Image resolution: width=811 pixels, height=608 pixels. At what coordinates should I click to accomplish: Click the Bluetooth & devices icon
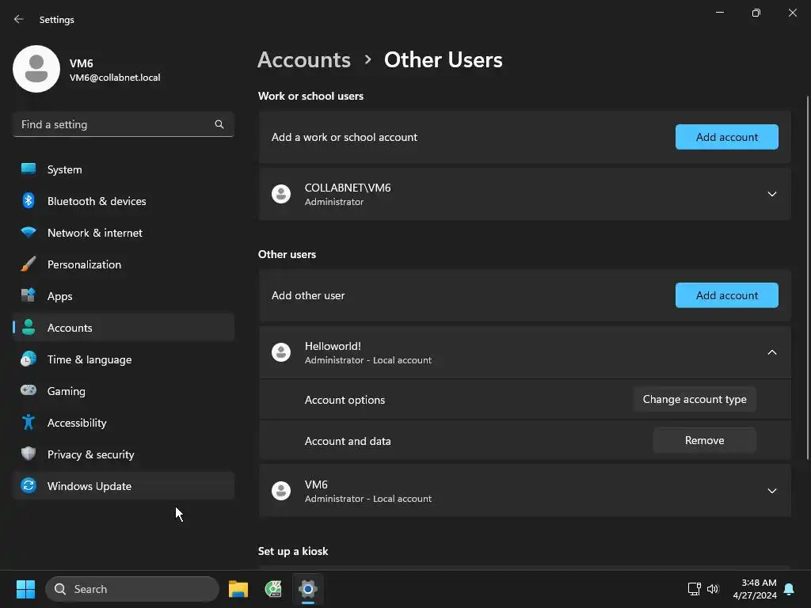[29, 201]
